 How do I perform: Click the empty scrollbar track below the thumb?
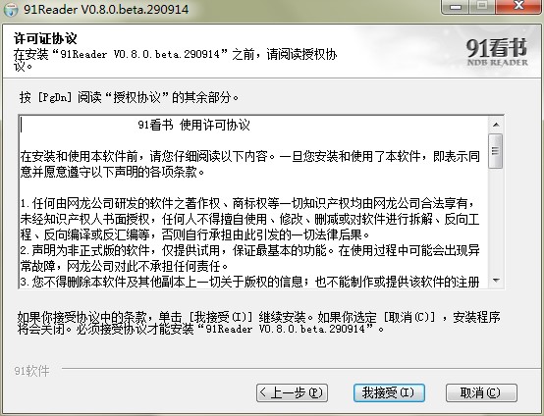[496, 221]
